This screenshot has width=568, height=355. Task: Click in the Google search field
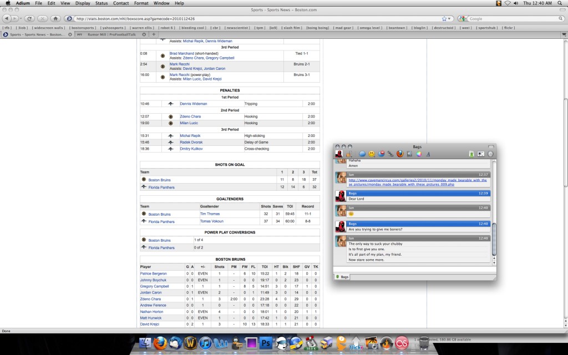pos(513,18)
